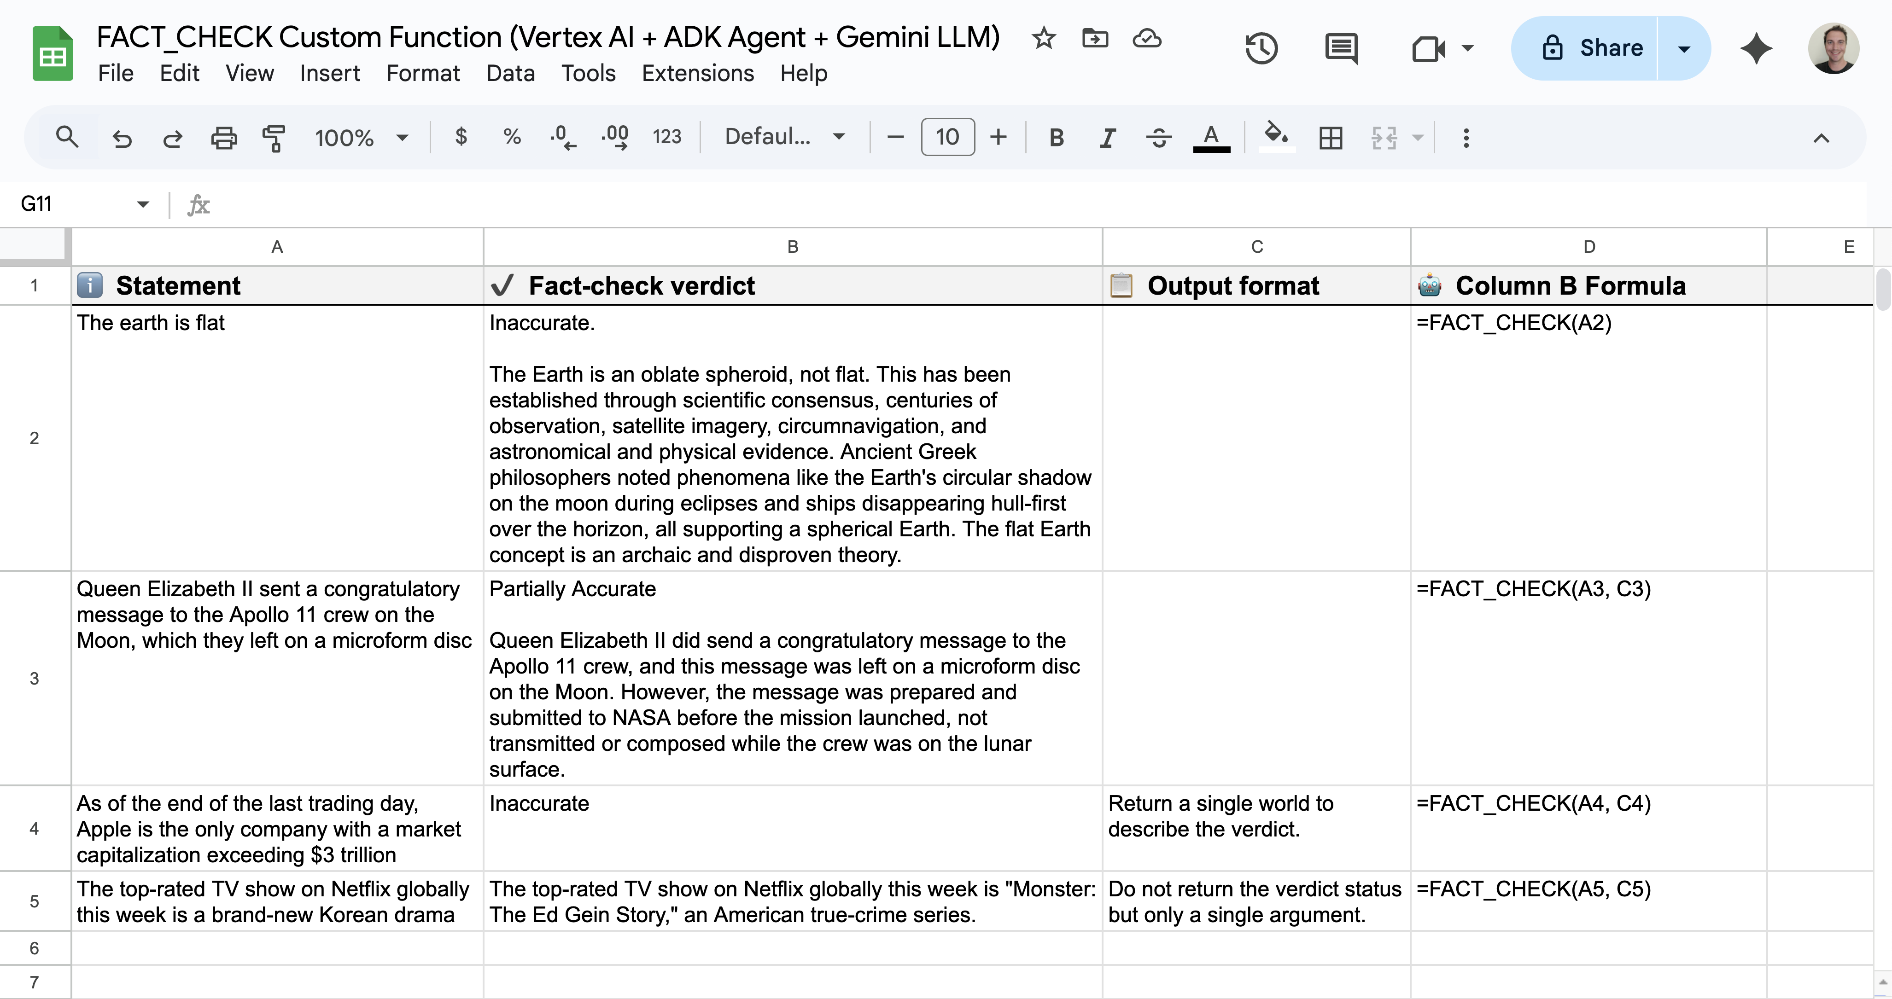Open the format as currency tool
This screenshot has height=999, width=1892.
pyautogui.click(x=461, y=137)
